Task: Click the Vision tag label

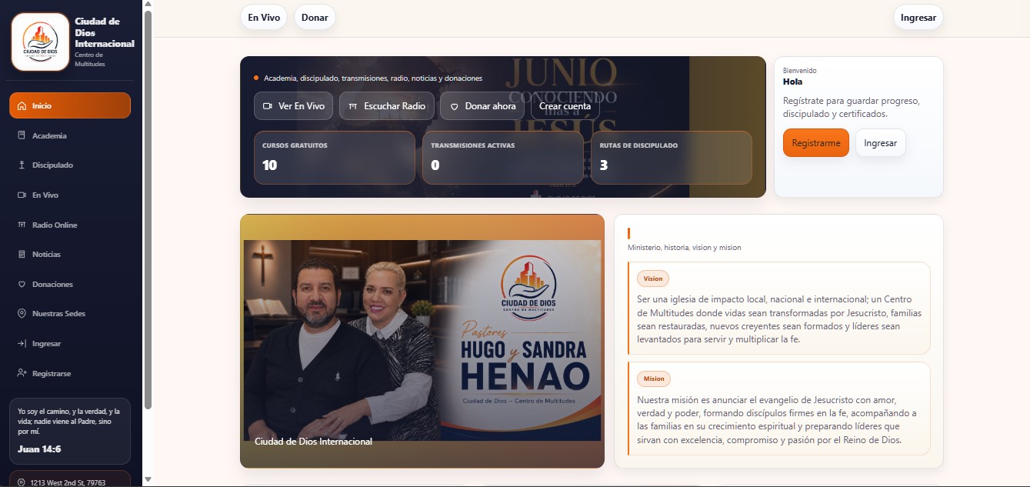Action: [x=653, y=279]
